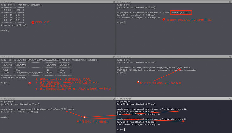
Task: Activate the title bar of the 'age = 12' update pane
Action: pos(174,2)
